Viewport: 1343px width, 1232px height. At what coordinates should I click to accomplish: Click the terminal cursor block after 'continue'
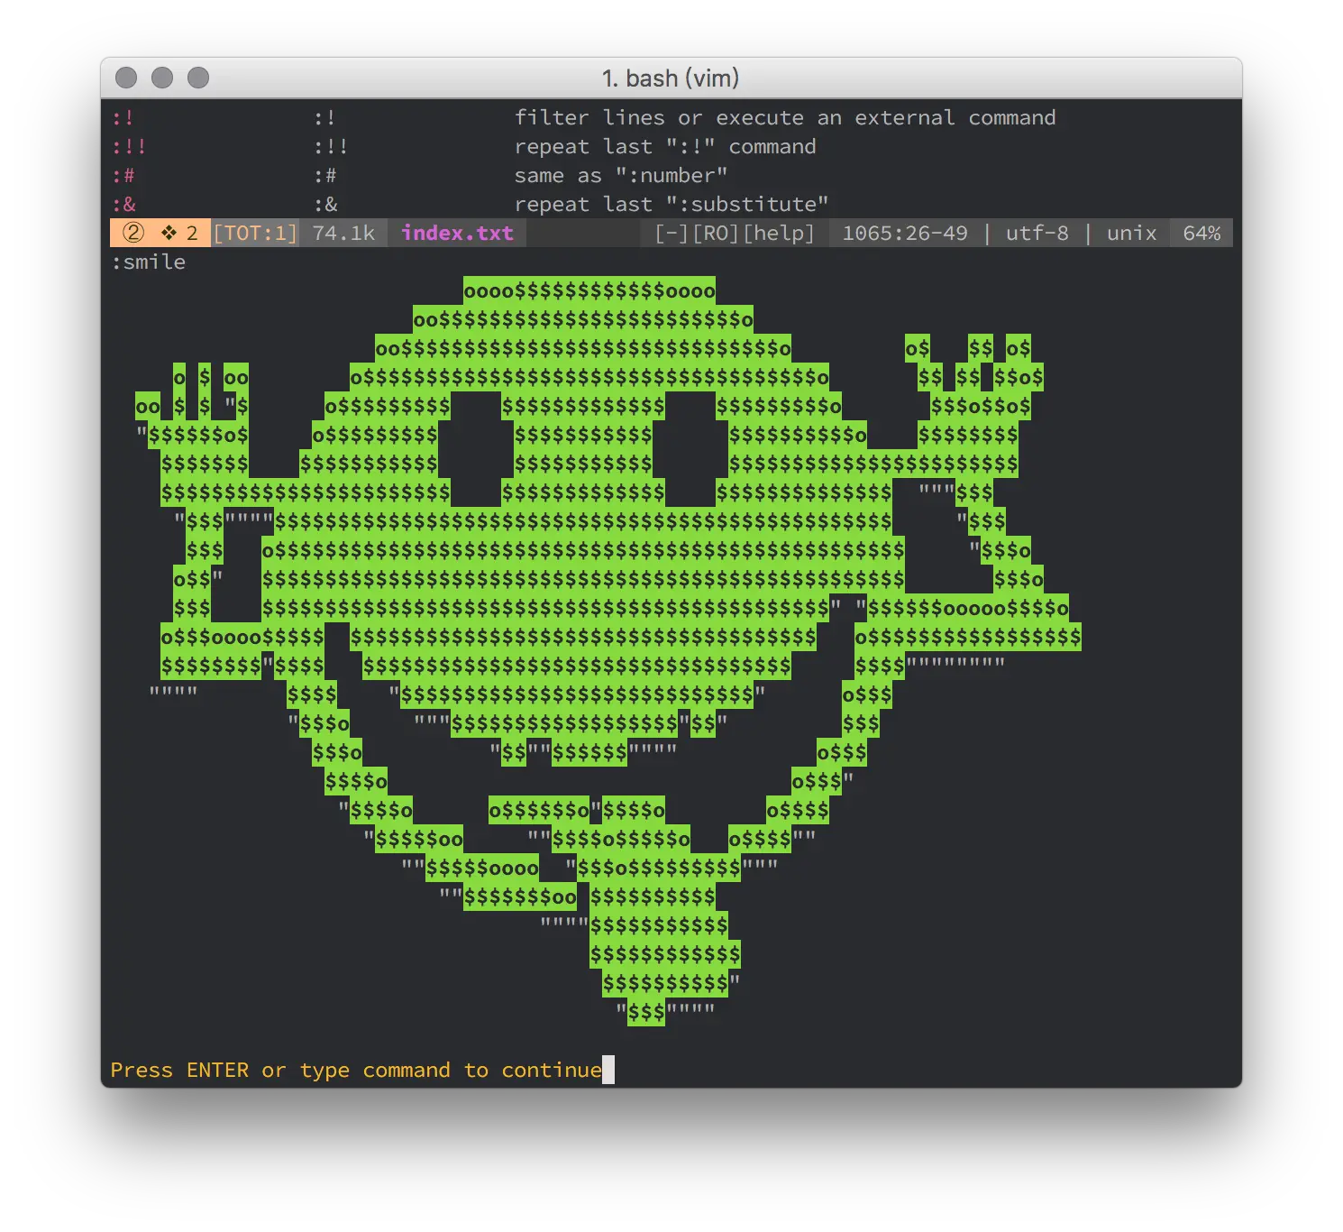coord(608,1070)
